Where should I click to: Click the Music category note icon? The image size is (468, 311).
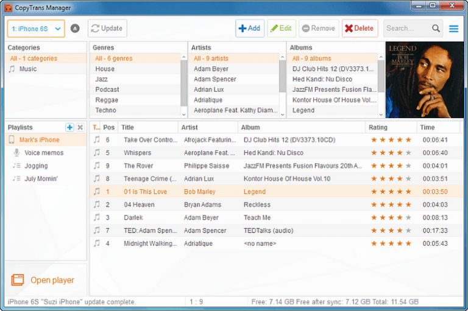tap(12, 69)
